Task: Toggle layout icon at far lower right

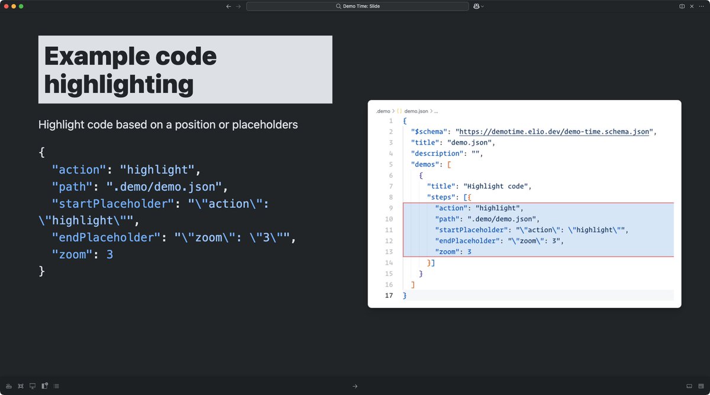Action: (701, 386)
